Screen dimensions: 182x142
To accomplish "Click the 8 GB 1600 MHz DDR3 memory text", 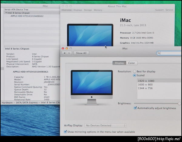I will click(x=142, y=38).
